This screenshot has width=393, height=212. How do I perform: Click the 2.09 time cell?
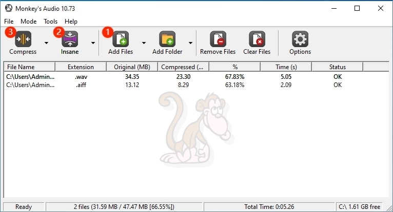pyautogui.click(x=286, y=85)
